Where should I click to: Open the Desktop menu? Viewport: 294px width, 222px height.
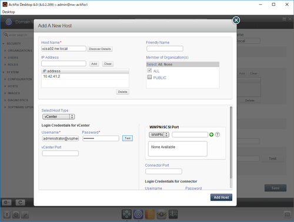point(8,12)
